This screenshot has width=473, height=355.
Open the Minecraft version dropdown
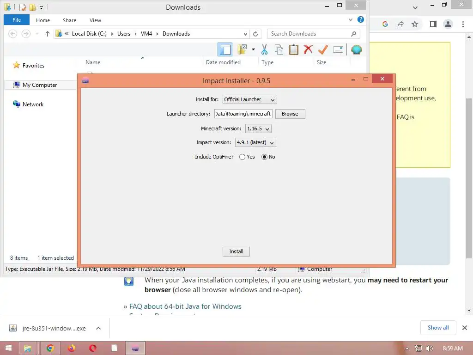pyautogui.click(x=258, y=129)
